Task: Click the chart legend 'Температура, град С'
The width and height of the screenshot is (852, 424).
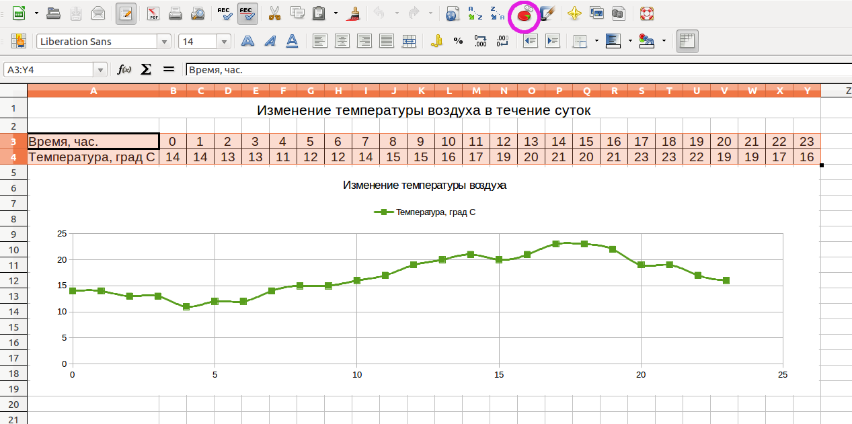Action: point(425,212)
